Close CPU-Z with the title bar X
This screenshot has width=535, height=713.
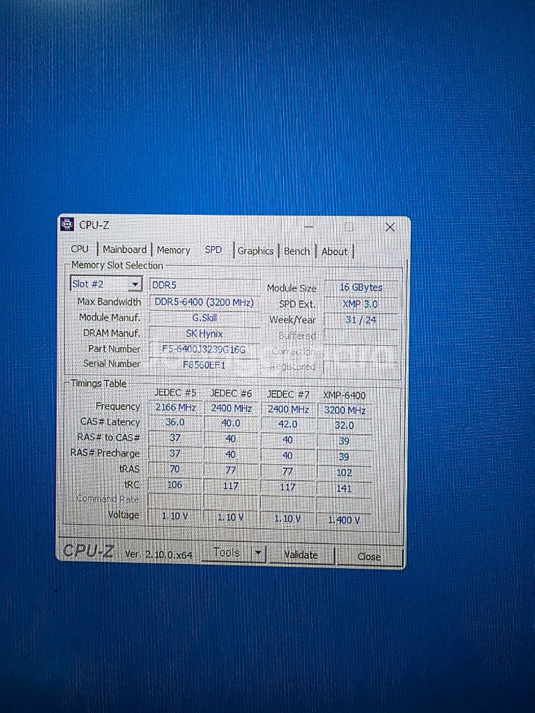click(390, 227)
